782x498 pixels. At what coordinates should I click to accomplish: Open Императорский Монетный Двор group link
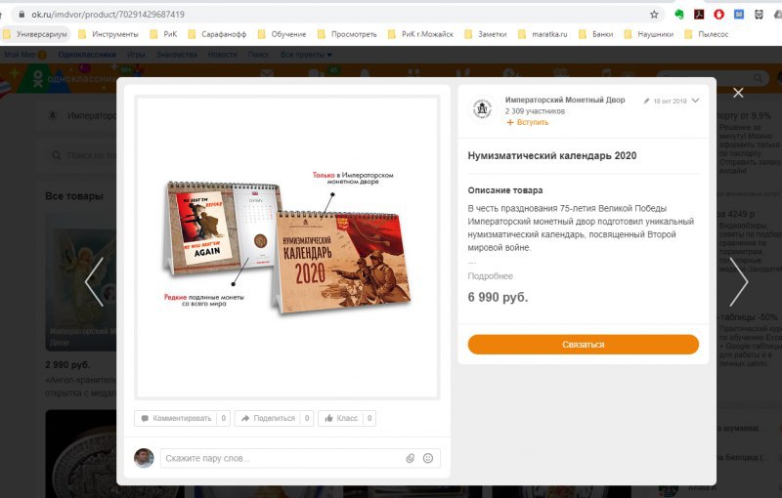pyautogui.click(x=565, y=100)
